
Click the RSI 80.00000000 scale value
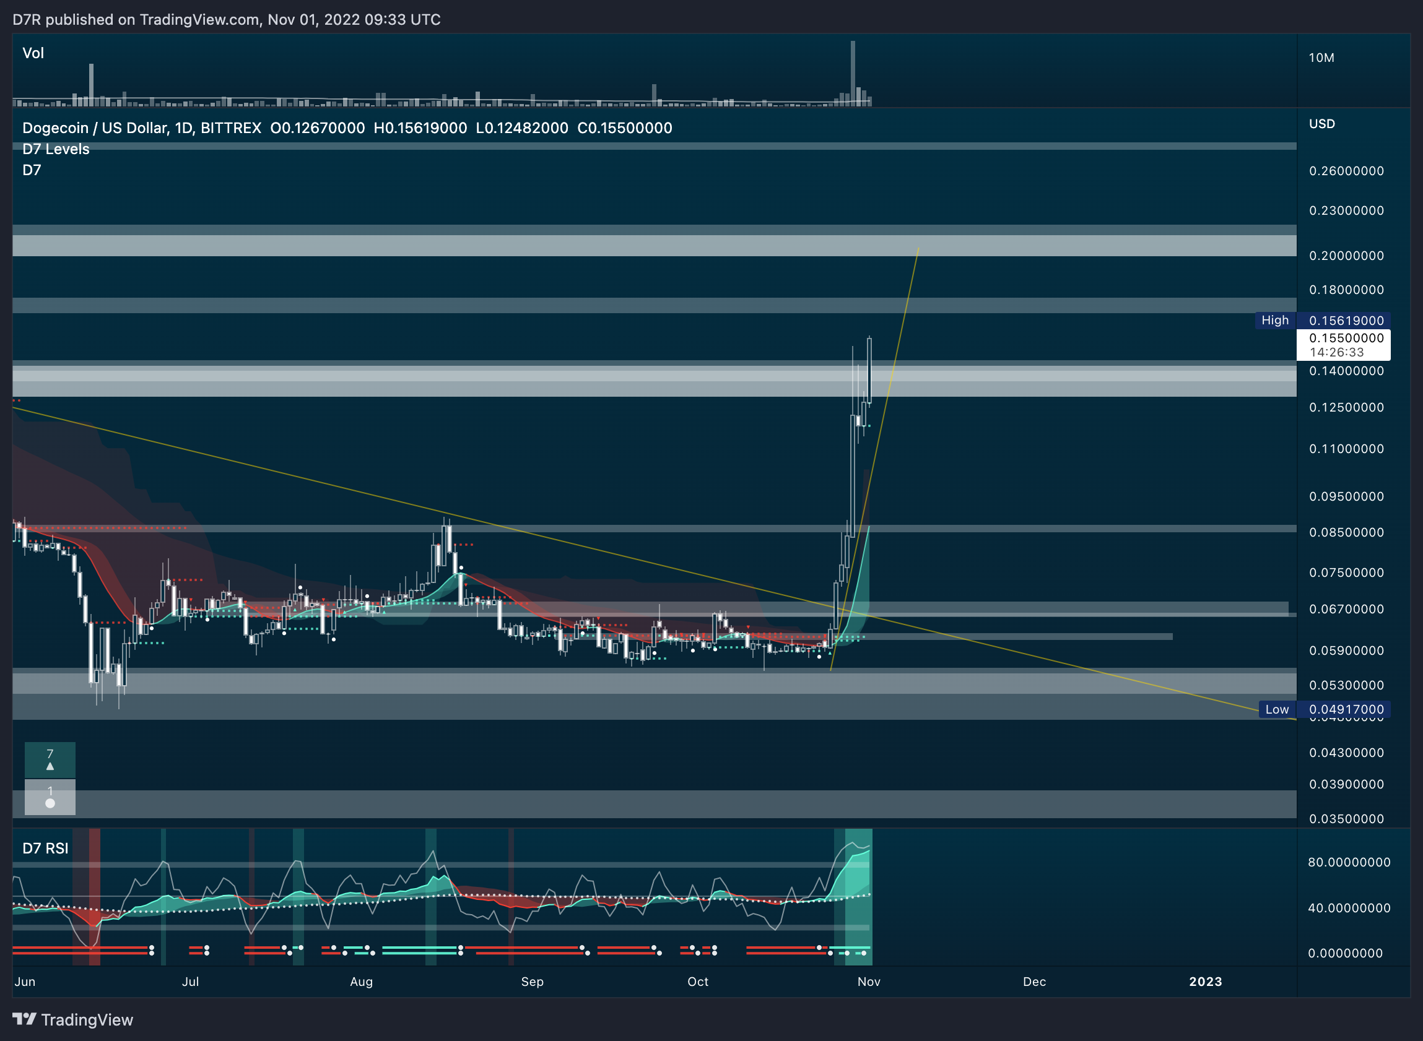coord(1349,862)
